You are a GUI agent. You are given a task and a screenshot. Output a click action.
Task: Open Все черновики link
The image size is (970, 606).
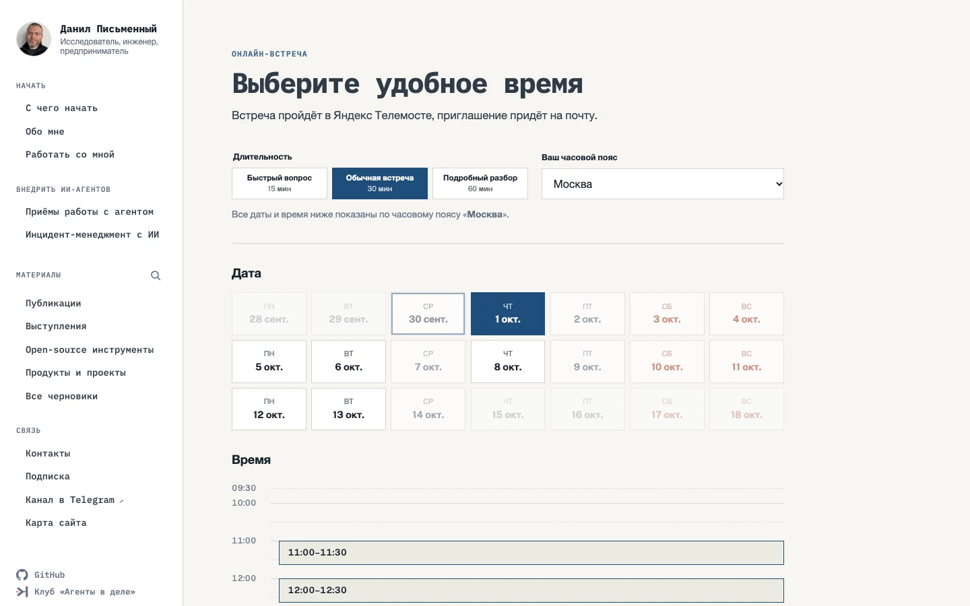click(61, 397)
